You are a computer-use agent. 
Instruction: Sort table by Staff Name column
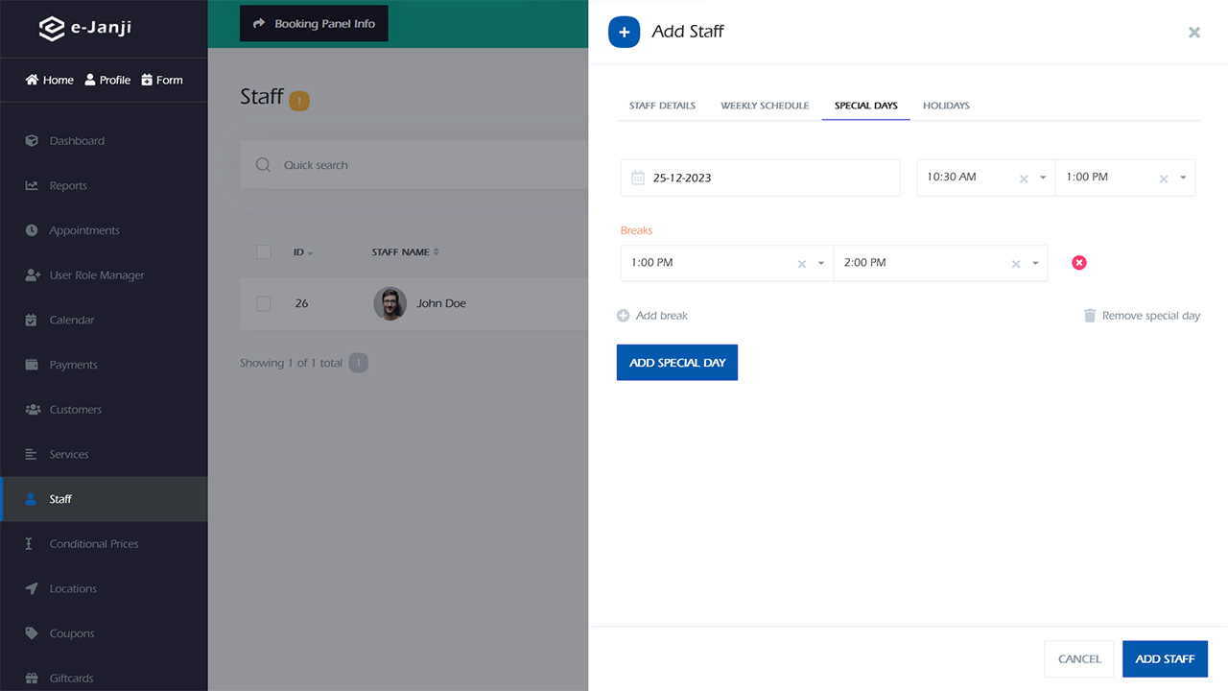[x=406, y=252]
